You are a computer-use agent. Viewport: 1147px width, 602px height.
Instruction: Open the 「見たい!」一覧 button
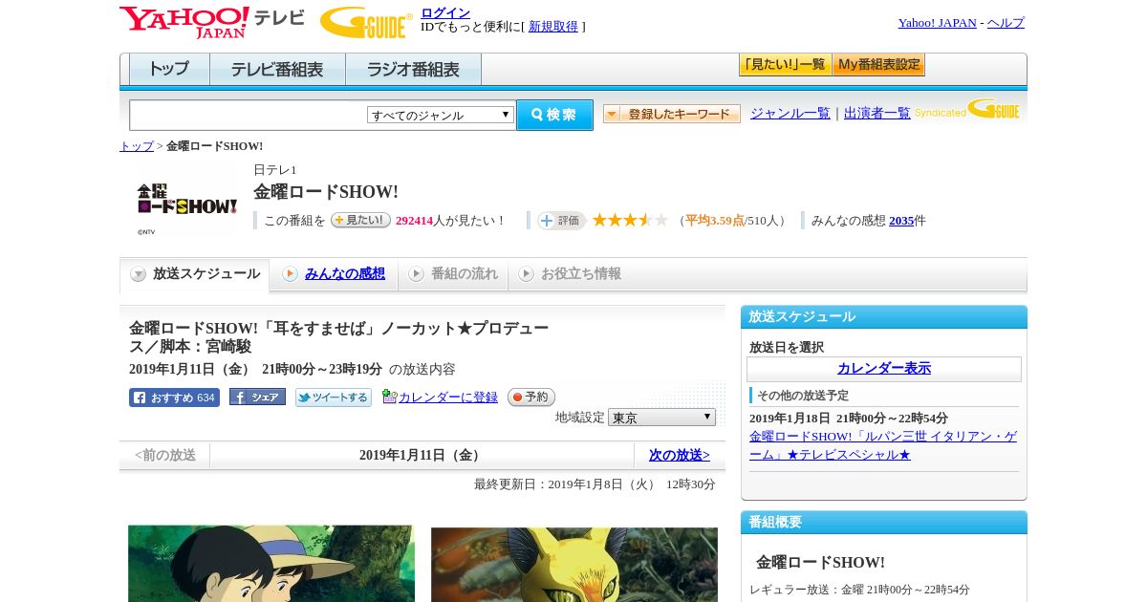(x=785, y=65)
